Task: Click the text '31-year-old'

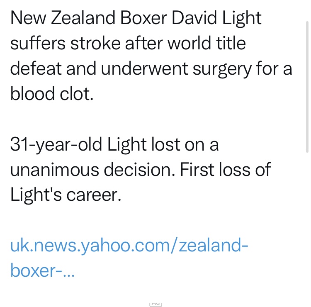Action: coord(56,144)
